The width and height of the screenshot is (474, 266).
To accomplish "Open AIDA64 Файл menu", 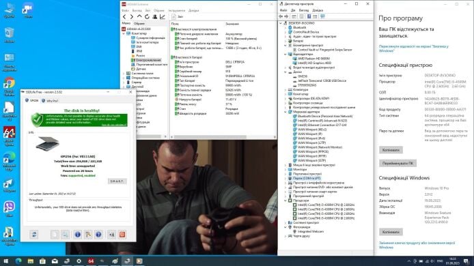I will (x=125, y=10).
